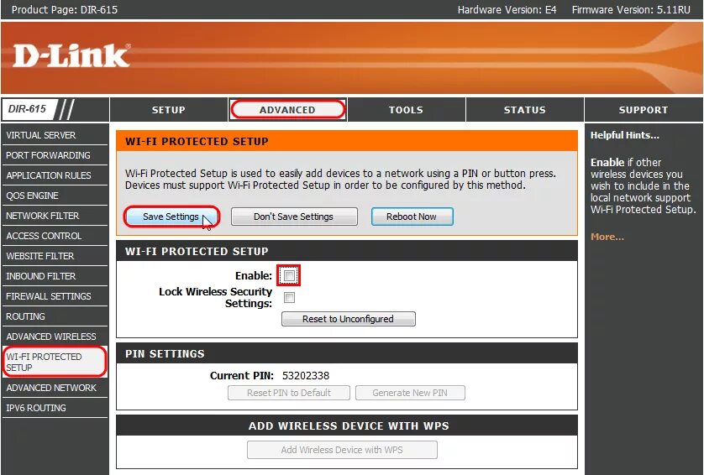Viewport: 704px width, 475px height.
Task: Click Don't Save Settings button
Action: (294, 217)
